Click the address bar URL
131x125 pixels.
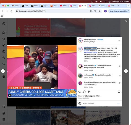[x=33, y=11]
